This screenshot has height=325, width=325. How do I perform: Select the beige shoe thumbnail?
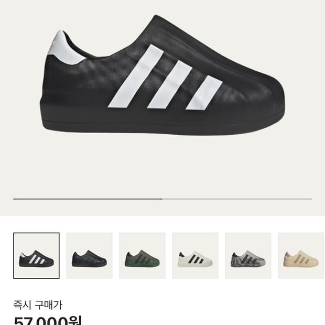(x=301, y=256)
